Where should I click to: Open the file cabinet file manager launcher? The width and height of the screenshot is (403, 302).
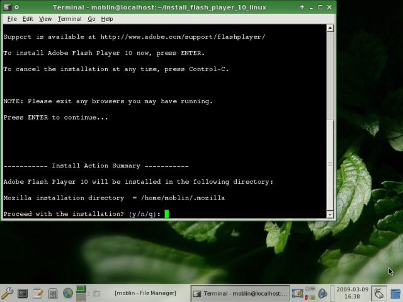pos(53,293)
